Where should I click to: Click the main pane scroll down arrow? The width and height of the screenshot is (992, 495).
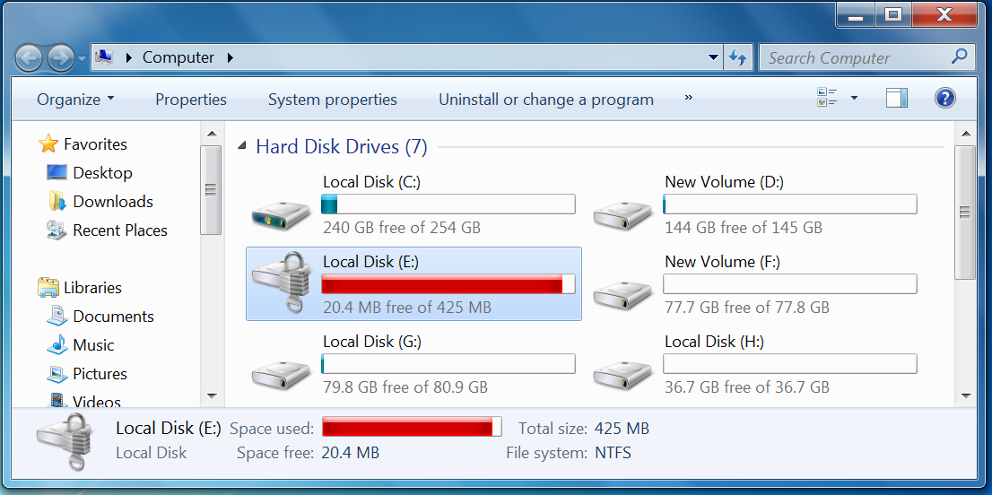[965, 395]
